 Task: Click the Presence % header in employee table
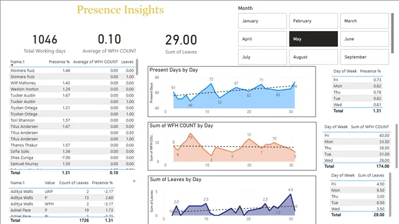59,62
